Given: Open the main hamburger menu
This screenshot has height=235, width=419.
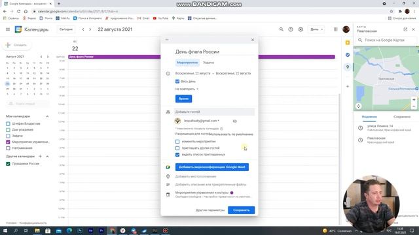Looking at the screenshot, I should click(8, 29).
